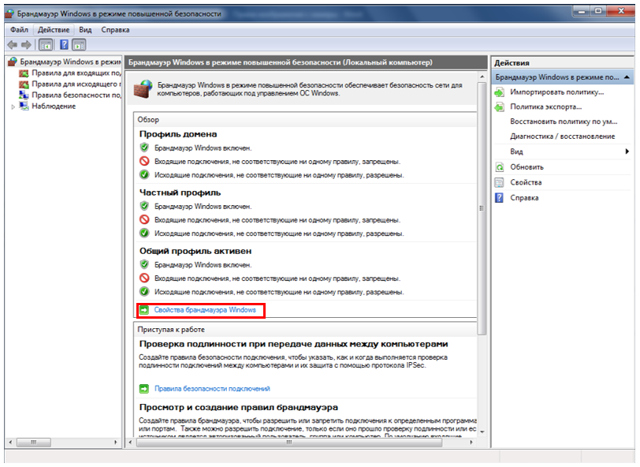
Task: Open the Файл menu
Action: pyautogui.click(x=19, y=30)
